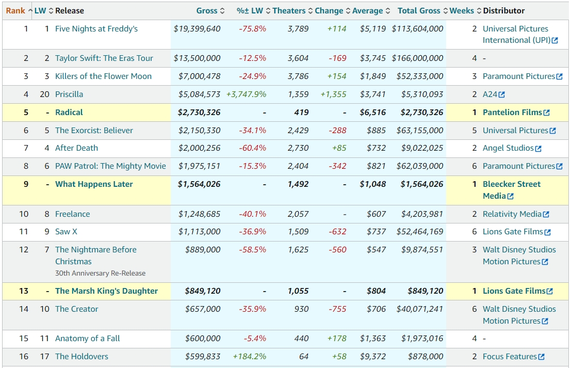Select the Priscilla release link
The width and height of the screenshot is (572, 368).
[x=69, y=94]
